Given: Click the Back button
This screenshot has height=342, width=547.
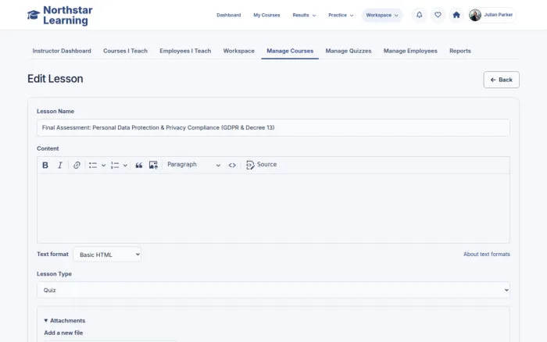Looking at the screenshot, I should click(x=502, y=80).
